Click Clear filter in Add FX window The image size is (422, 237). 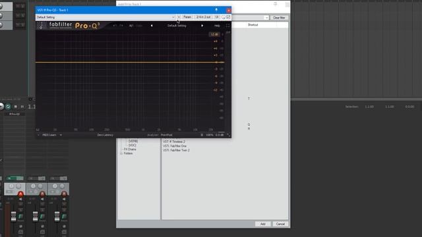(279, 18)
